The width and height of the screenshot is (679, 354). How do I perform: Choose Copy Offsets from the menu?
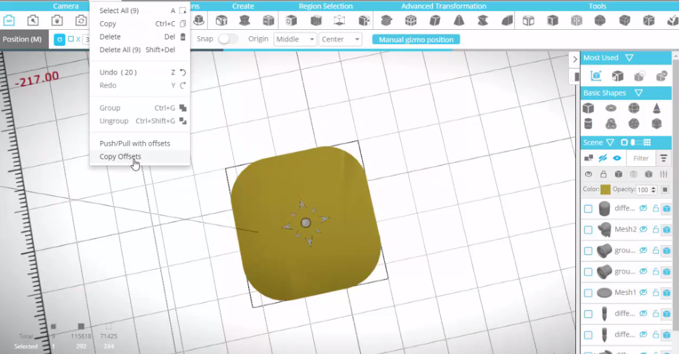click(x=140, y=156)
